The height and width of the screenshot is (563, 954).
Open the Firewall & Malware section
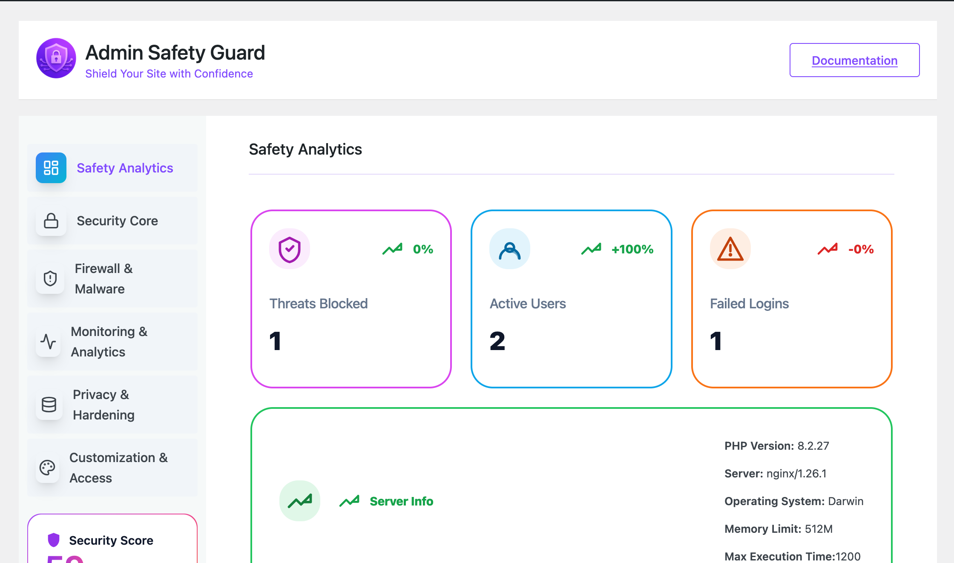(x=104, y=279)
